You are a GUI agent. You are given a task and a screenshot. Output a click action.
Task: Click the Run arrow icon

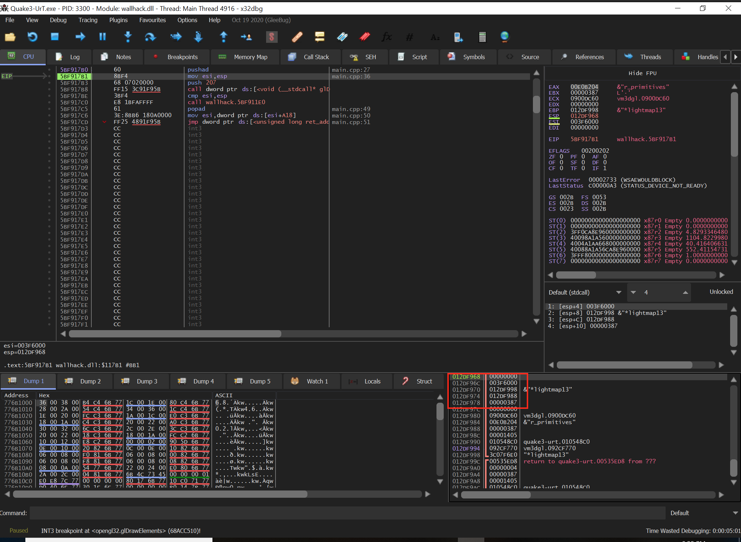80,37
